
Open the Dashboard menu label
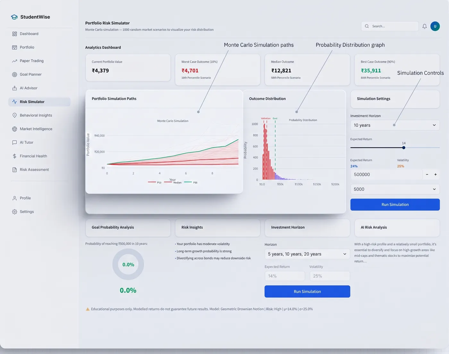pyautogui.click(x=29, y=34)
